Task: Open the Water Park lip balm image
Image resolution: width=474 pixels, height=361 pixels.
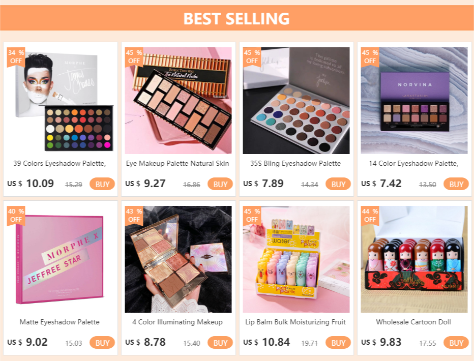Action: point(296,259)
